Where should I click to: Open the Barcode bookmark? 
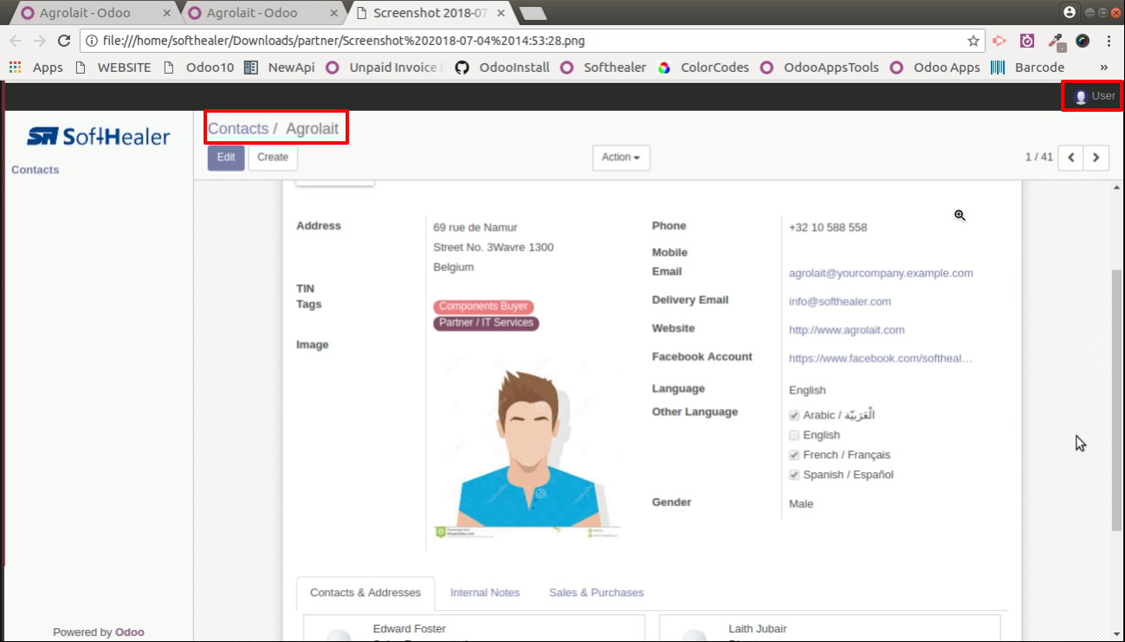point(1028,67)
